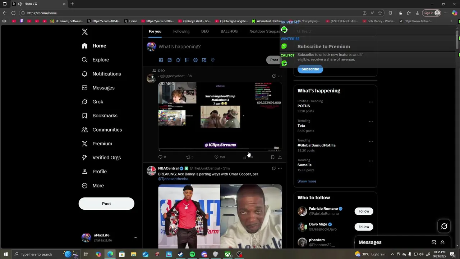Screen dimensions: 460x259
Task: Switch to the DEO tab
Action: pos(205,31)
